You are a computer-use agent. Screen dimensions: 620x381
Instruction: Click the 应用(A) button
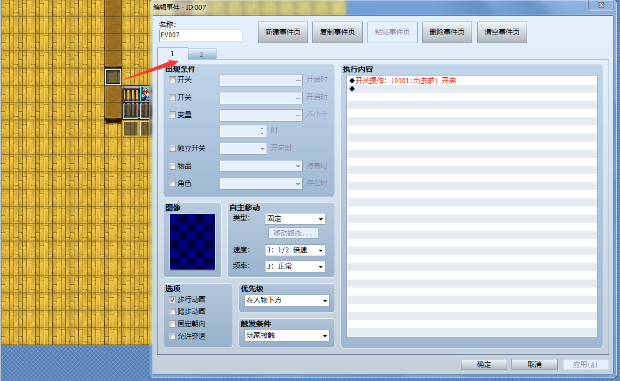(x=585, y=364)
